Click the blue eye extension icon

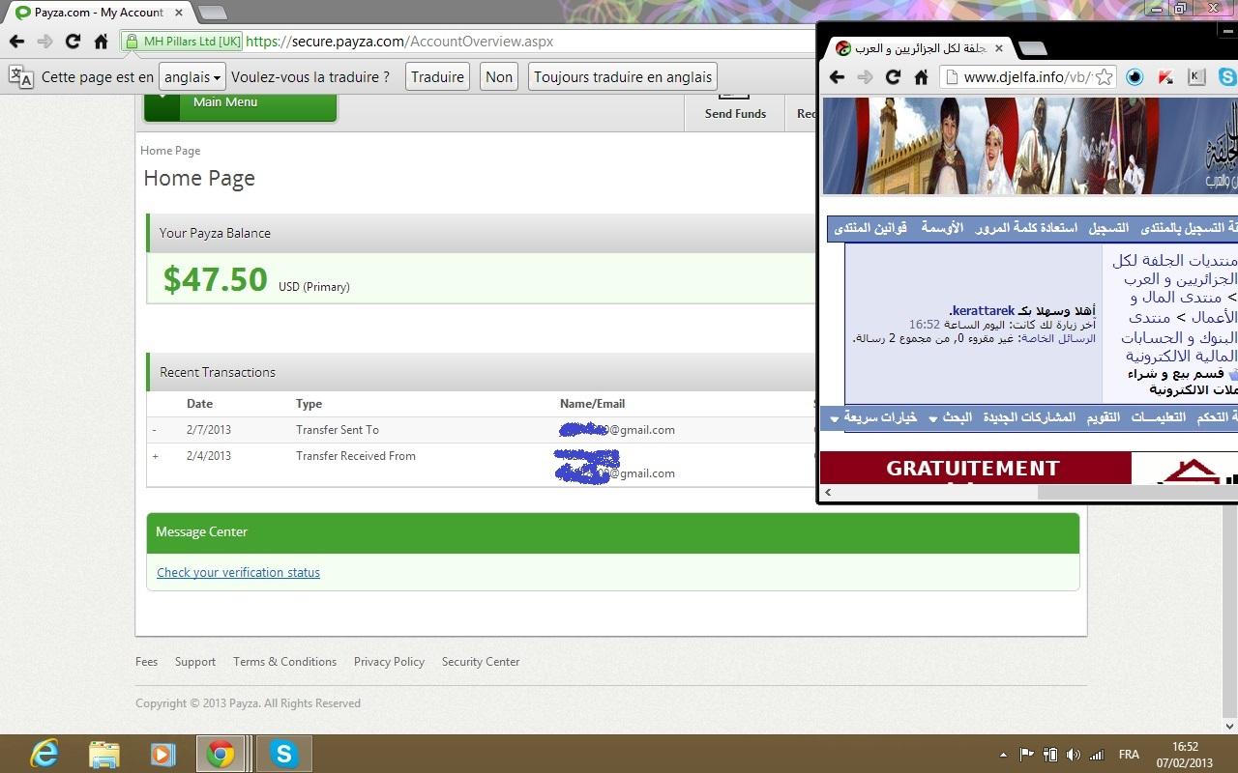pos(1135,77)
